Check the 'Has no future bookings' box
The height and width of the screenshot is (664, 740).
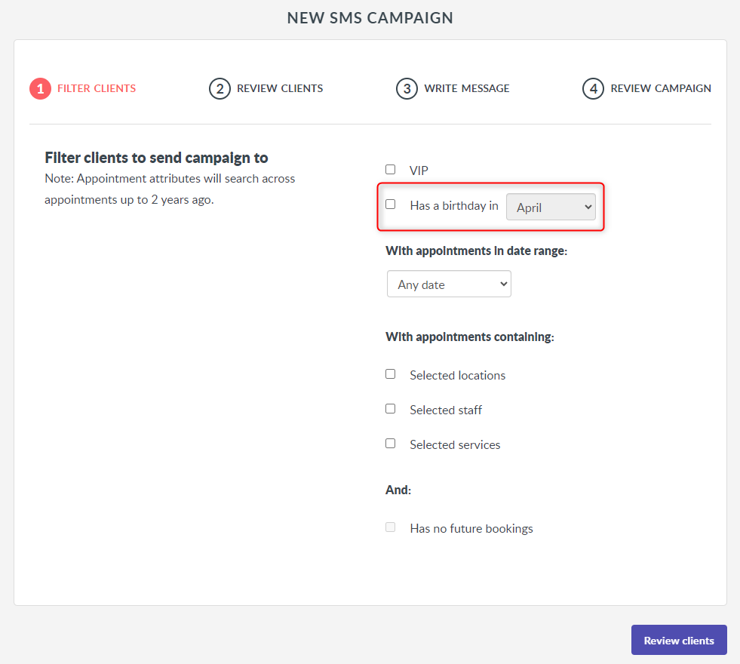tap(390, 527)
